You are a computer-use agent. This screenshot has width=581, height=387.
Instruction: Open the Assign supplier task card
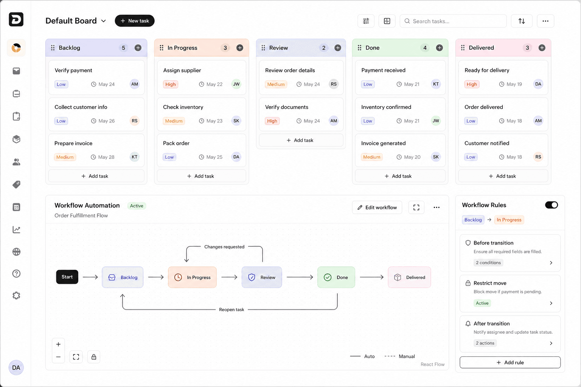coord(202,77)
